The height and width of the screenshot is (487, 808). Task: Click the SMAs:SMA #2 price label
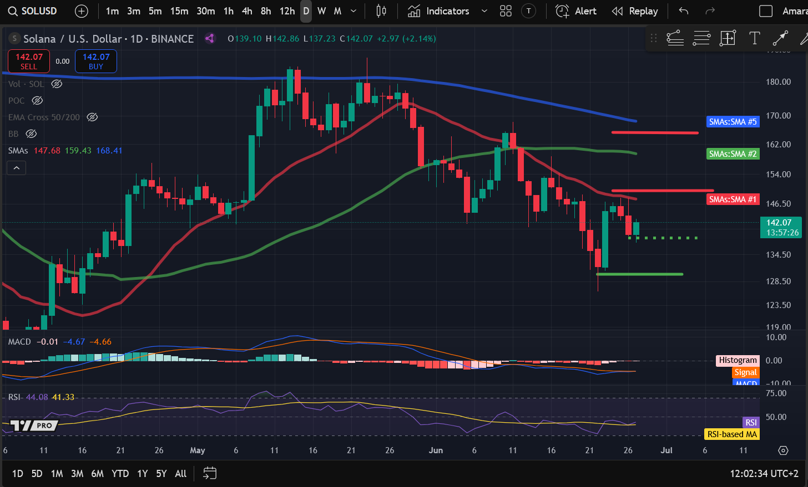click(x=733, y=154)
